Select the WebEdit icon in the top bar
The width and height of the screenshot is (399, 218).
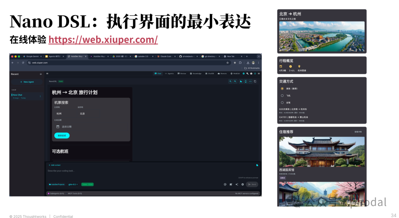coord(235,74)
